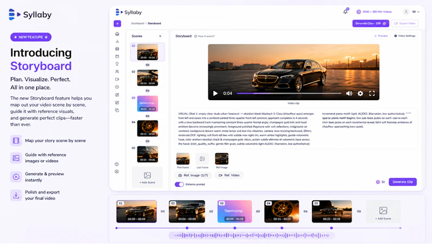This screenshot has width=432, height=244.
Task: Click the lightbulb ideas sidebar icon
Action: (117, 64)
